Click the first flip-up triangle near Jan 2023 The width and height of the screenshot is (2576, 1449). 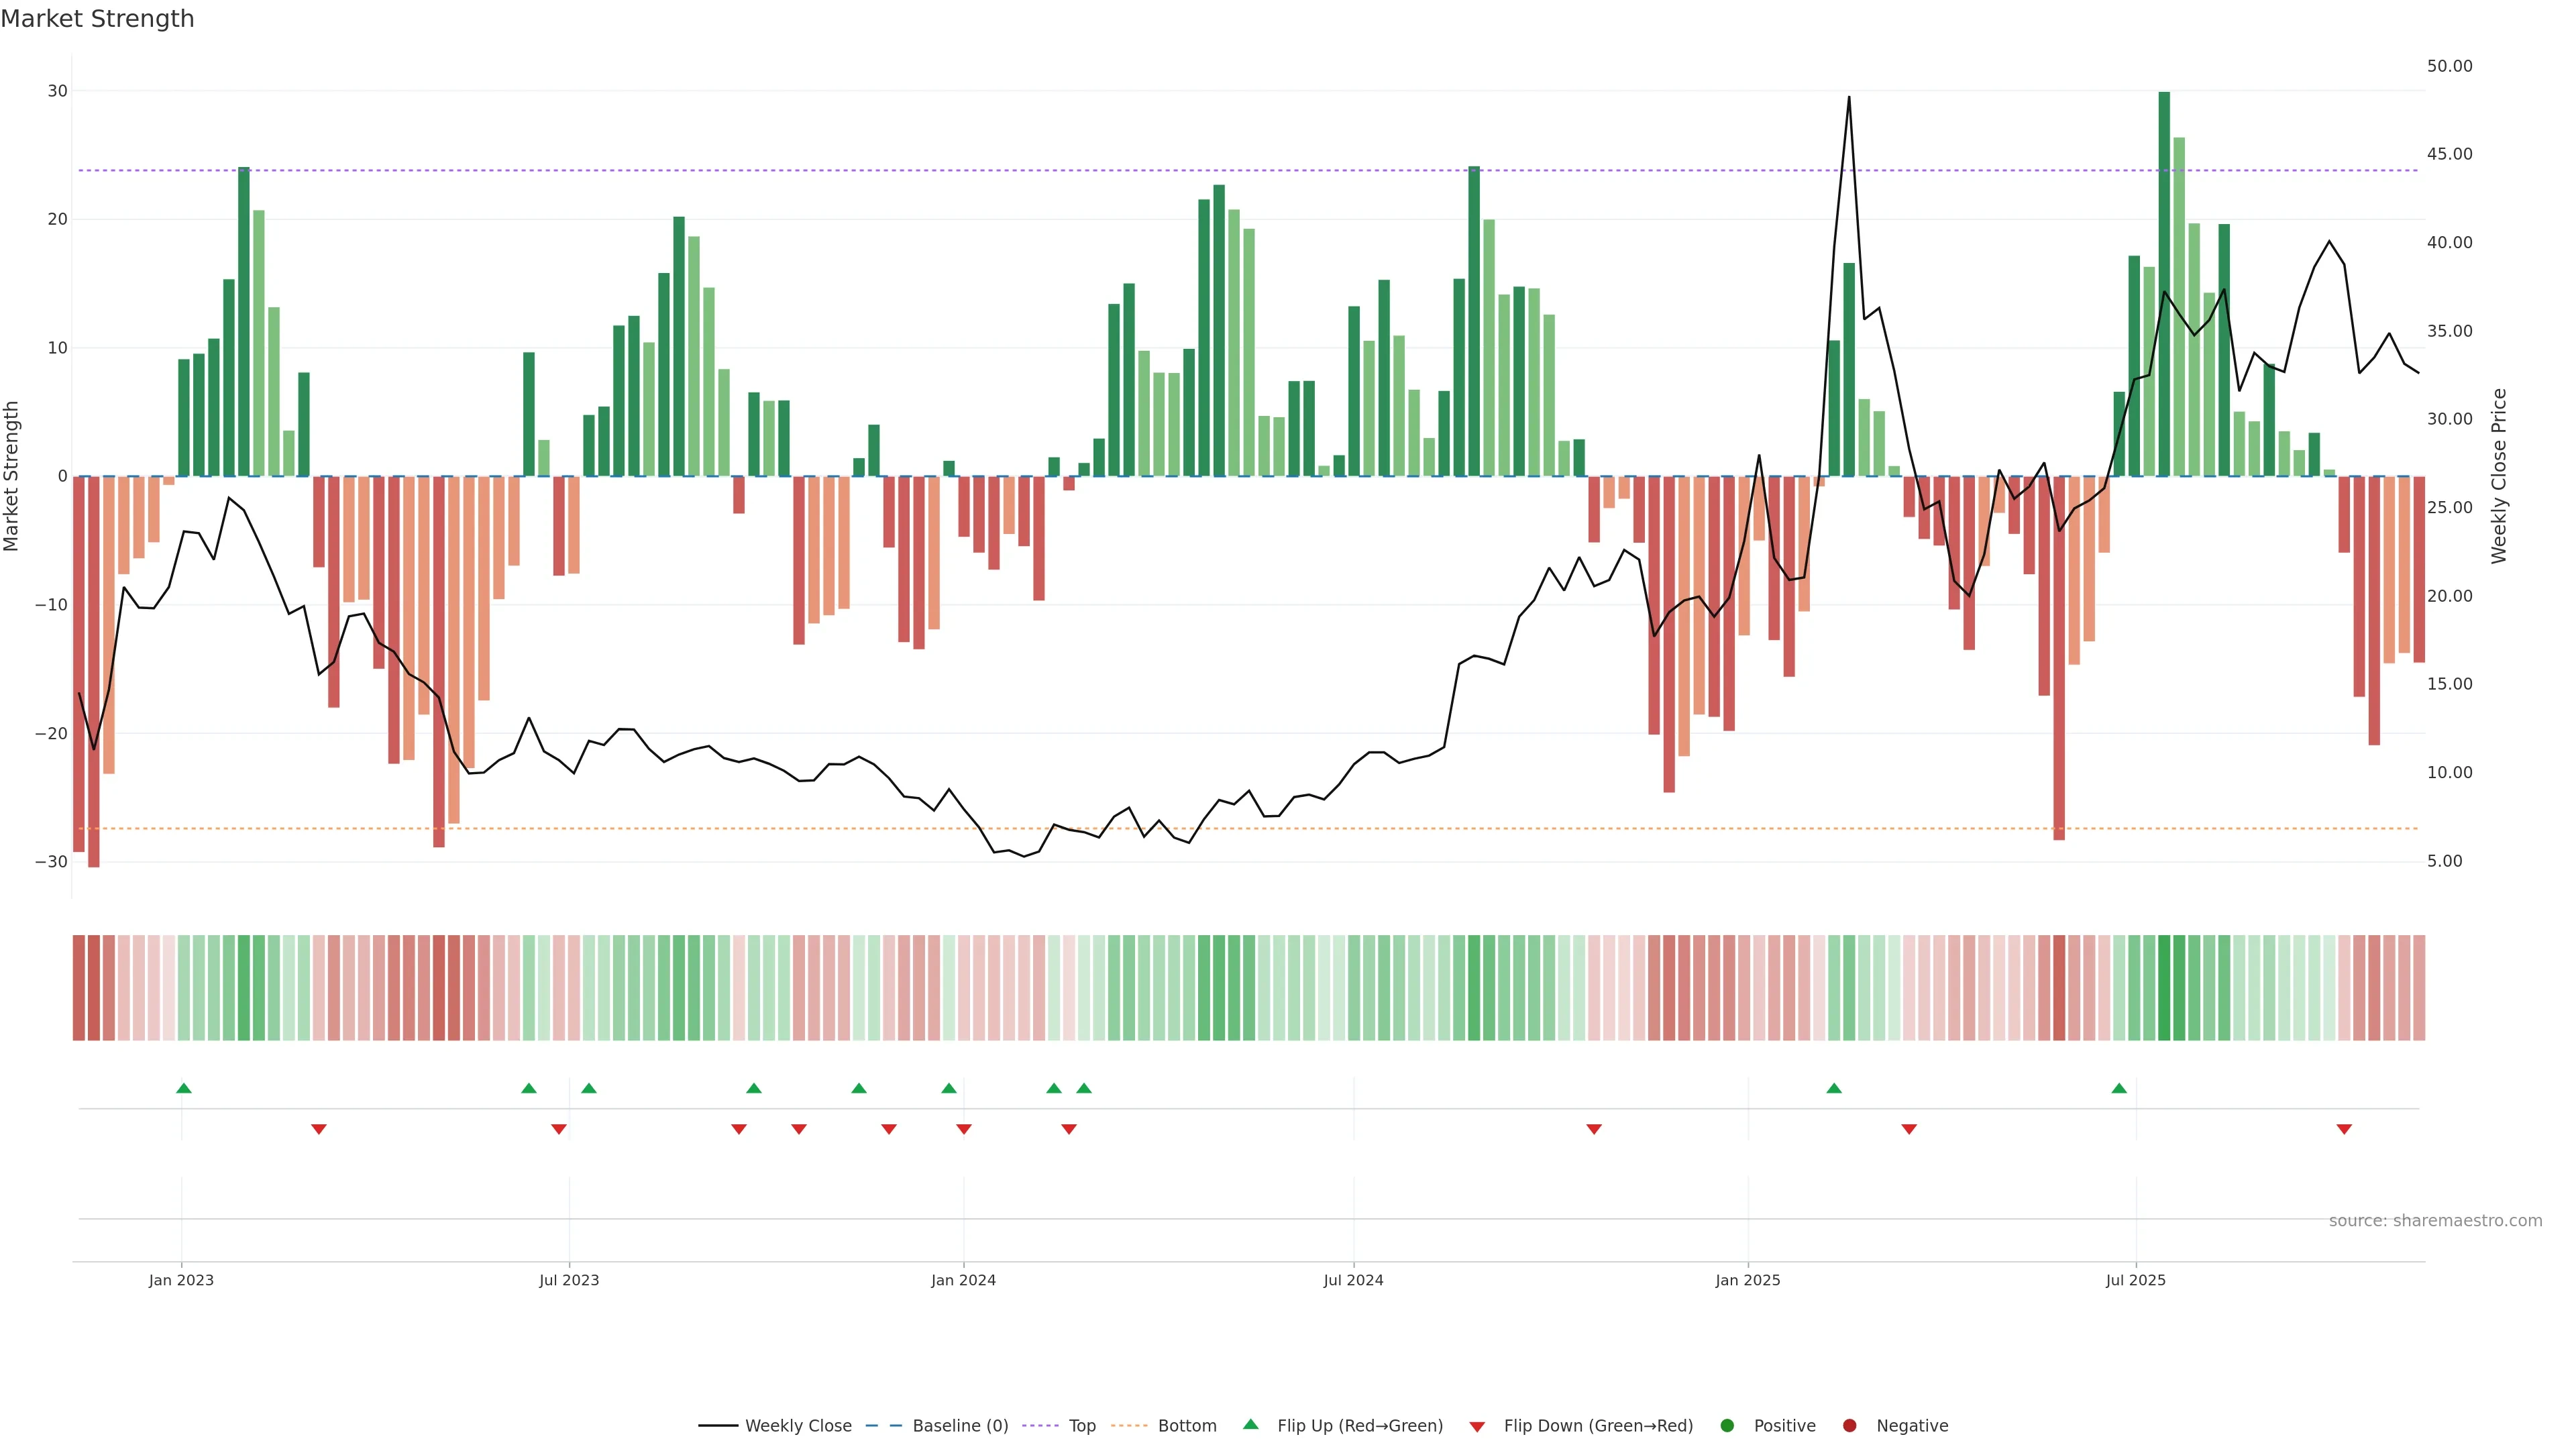184,1088
